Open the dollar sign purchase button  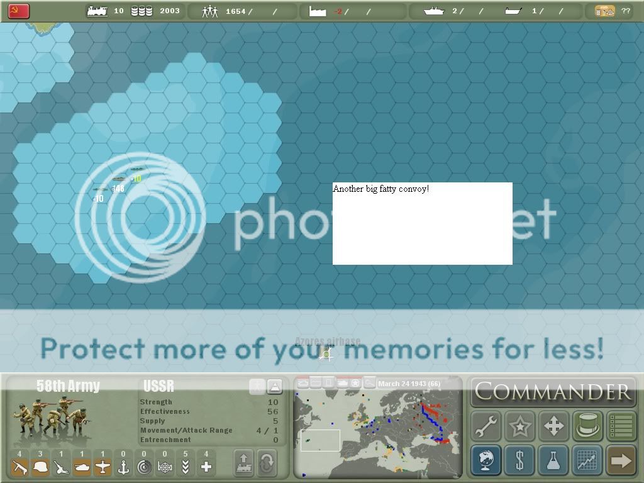pyautogui.click(x=520, y=460)
